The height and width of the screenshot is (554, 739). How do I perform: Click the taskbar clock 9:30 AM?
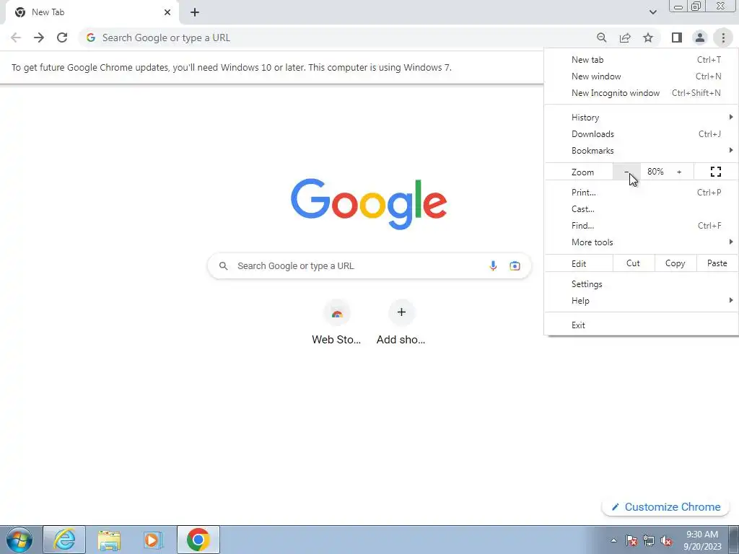[x=702, y=540]
